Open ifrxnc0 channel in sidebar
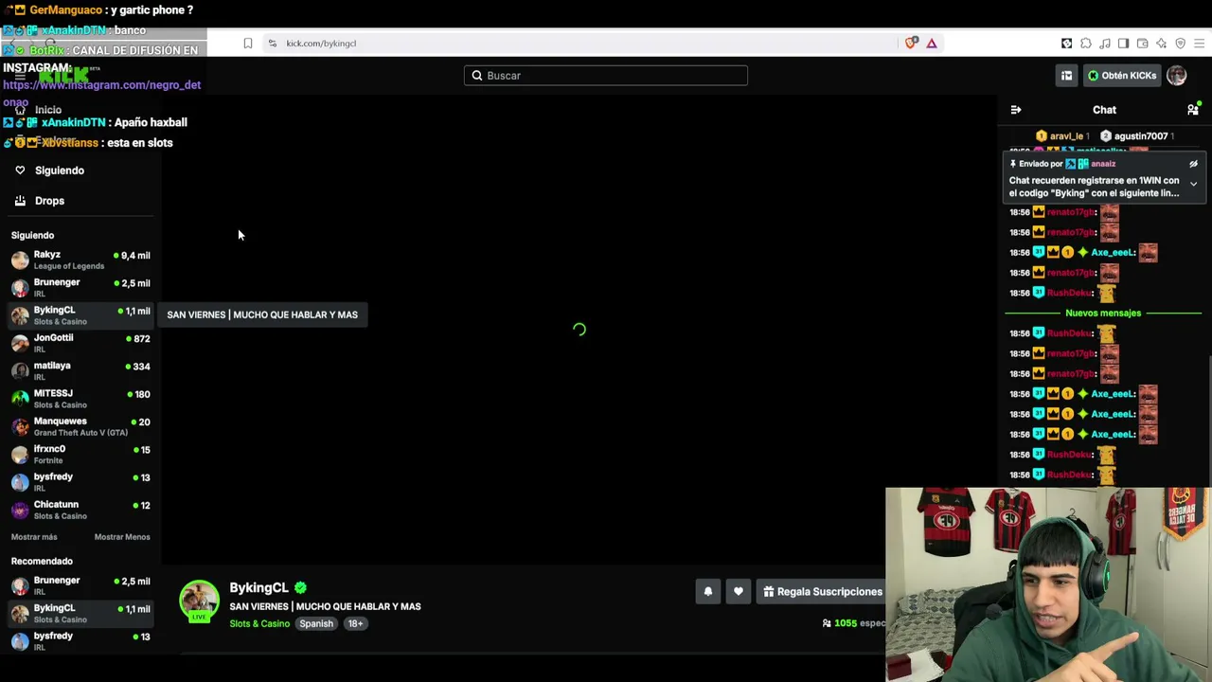This screenshot has width=1212, height=682. pos(80,454)
